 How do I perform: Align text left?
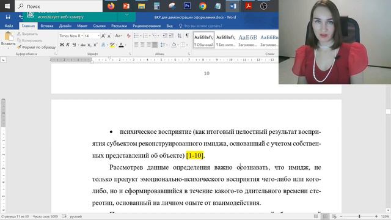pyautogui.click(x=136, y=45)
